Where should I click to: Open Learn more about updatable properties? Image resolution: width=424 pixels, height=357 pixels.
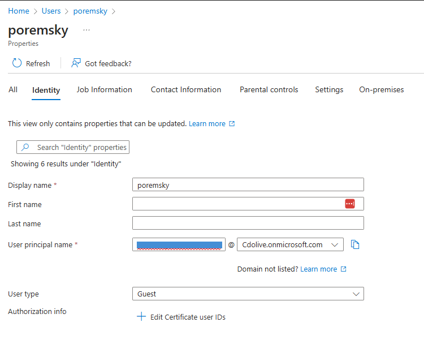207,124
